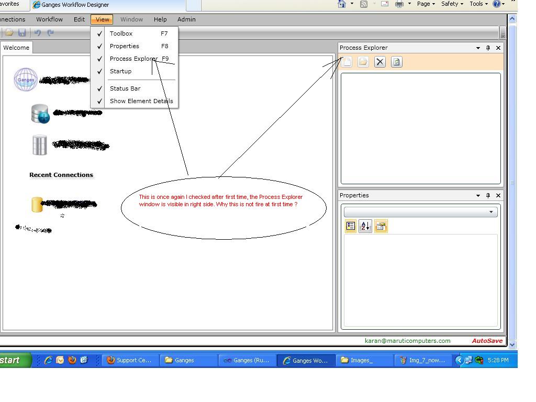This screenshot has height=402, width=536.
Task: Click the redo arrow toolbar icon
Action: pos(50,33)
